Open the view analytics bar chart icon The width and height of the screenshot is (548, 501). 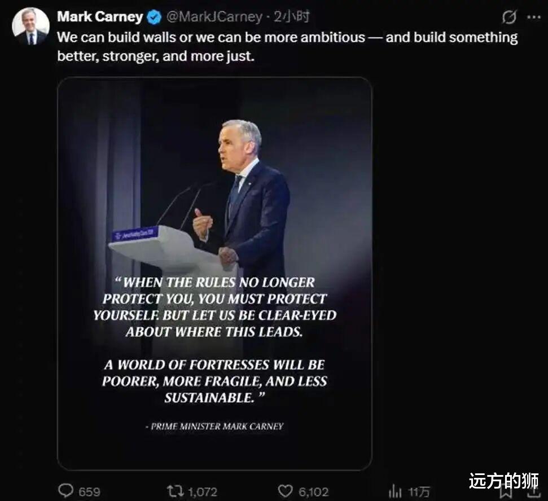point(395,491)
